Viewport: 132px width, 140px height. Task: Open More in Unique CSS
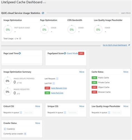point(82,106)
